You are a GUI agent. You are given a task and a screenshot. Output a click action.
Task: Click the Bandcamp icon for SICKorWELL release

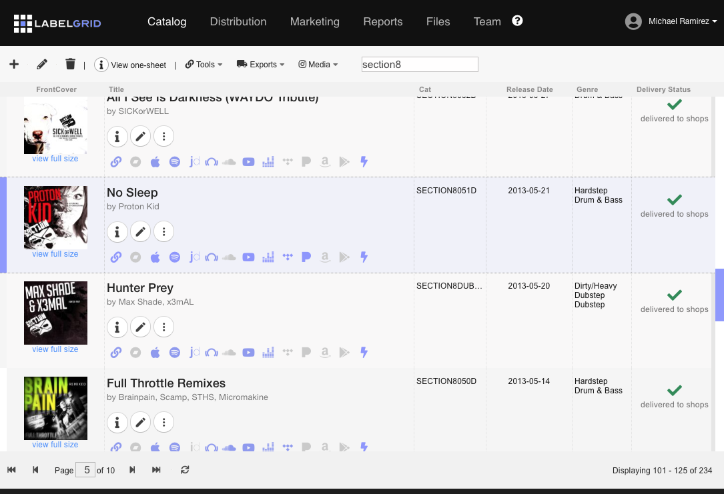tap(135, 162)
